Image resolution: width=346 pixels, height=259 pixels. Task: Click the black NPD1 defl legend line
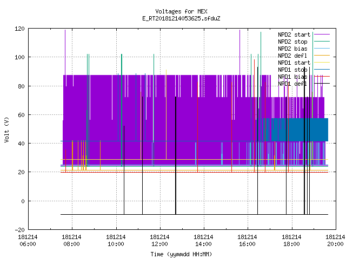(322, 84)
